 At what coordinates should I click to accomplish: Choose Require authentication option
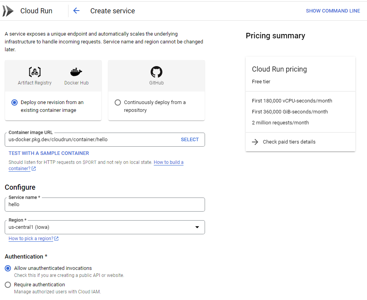point(8,285)
